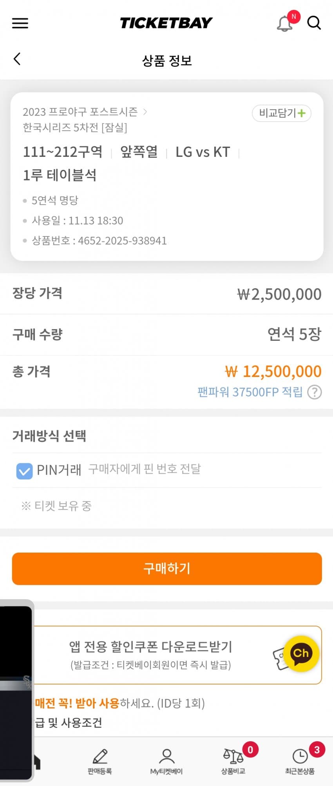
Task: Open the 한국시리즈 5차전 [잠실] link
Action: pyautogui.click(x=75, y=127)
